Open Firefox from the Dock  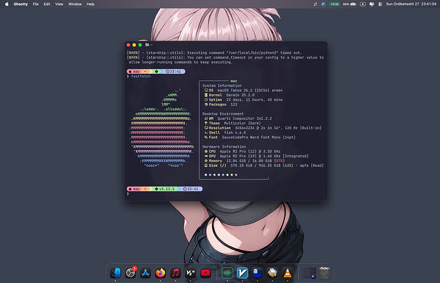[161, 273]
